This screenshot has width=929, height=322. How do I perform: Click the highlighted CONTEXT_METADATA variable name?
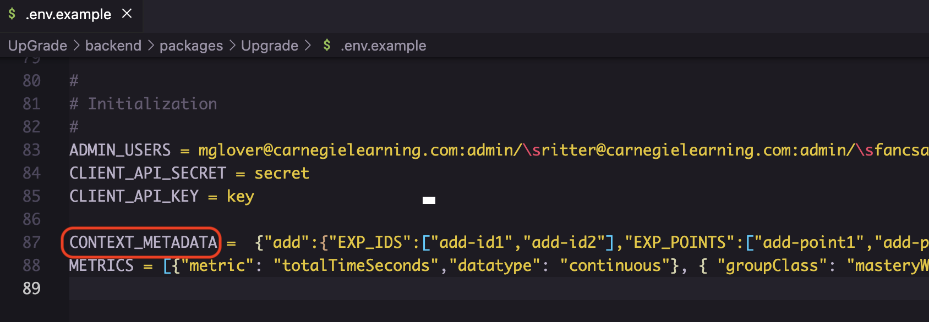tap(143, 242)
